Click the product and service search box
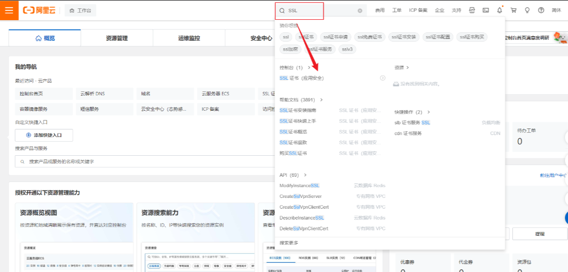Screen dimensions: 568x272 pyautogui.click(x=145, y=161)
